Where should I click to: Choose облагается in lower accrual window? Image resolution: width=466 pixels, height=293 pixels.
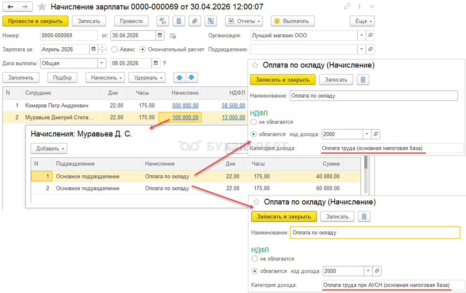pos(255,271)
